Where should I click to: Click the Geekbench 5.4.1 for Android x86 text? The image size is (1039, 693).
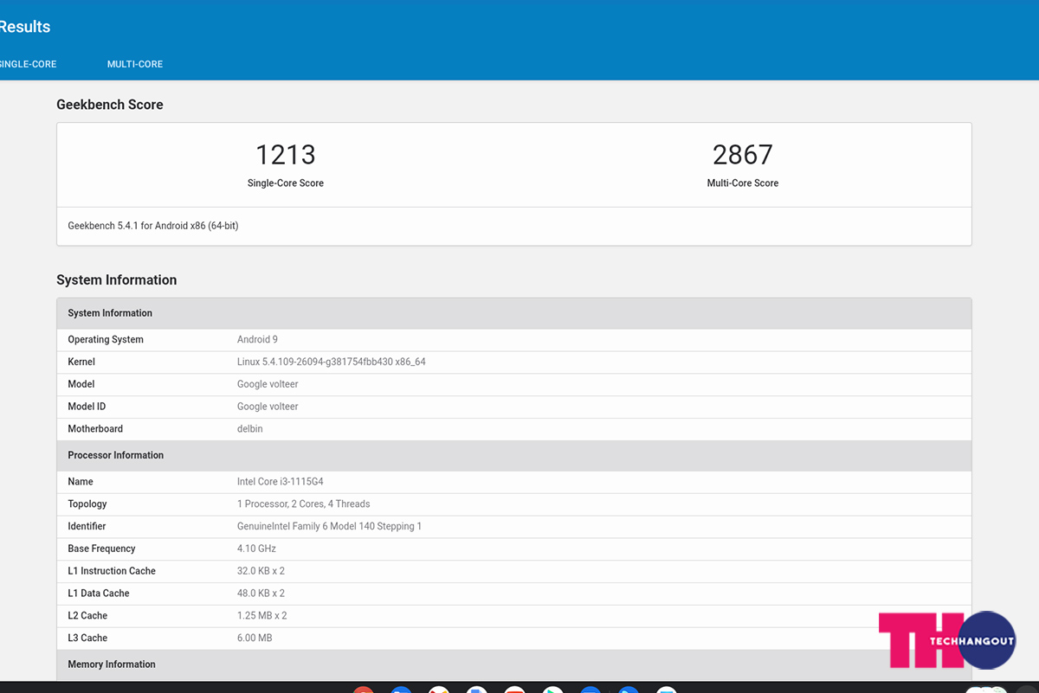click(153, 226)
